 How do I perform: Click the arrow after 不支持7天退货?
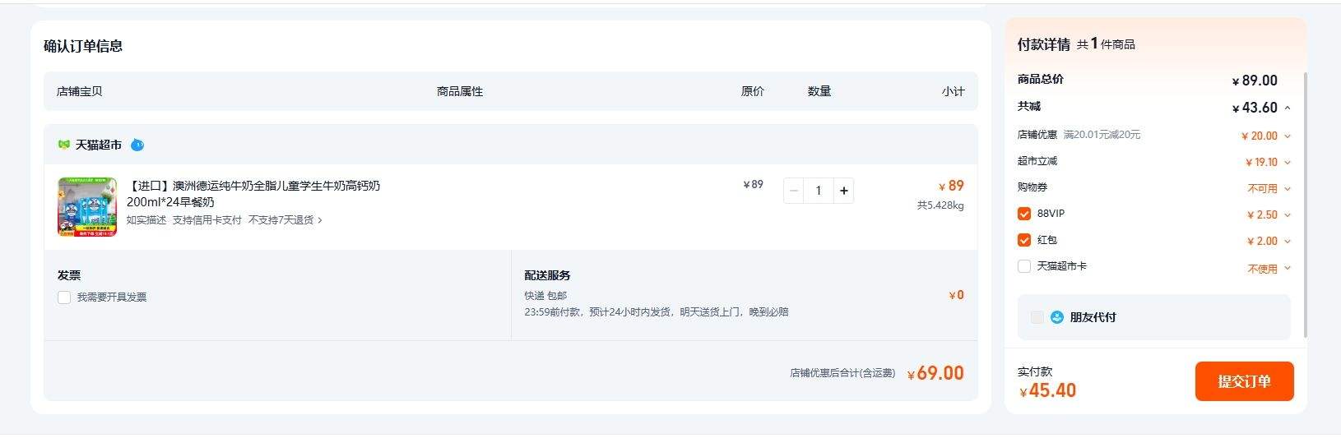pyautogui.click(x=320, y=220)
